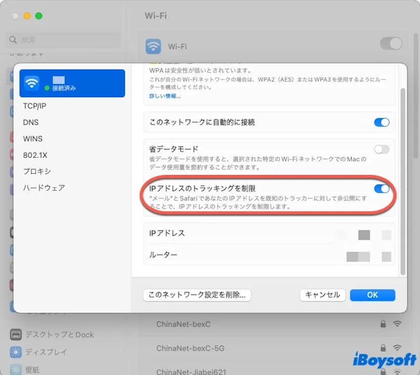Click the キャンセル button
This screenshot has height=375, width=420.
[322, 295]
